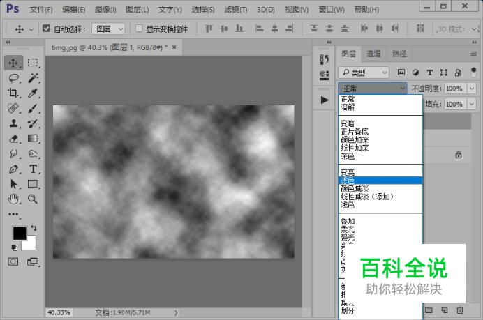Switch to the Channels tab
This screenshot has height=320, width=483.
pyautogui.click(x=373, y=54)
